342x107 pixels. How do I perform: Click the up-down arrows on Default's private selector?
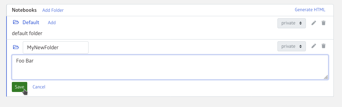[x=301, y=23]
